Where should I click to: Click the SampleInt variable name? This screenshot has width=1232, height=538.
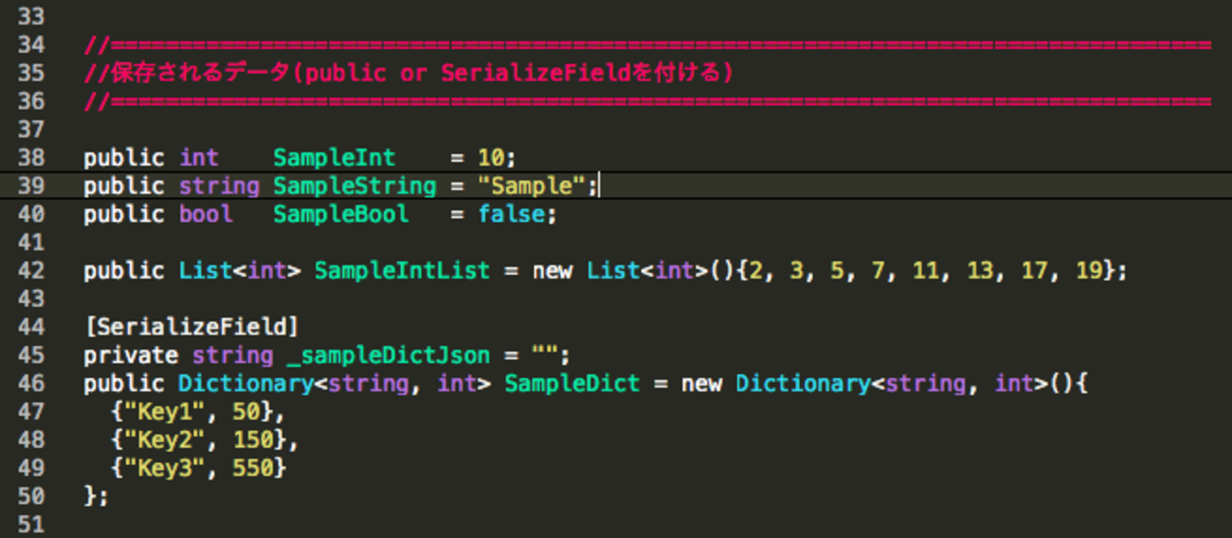[334, 157]
